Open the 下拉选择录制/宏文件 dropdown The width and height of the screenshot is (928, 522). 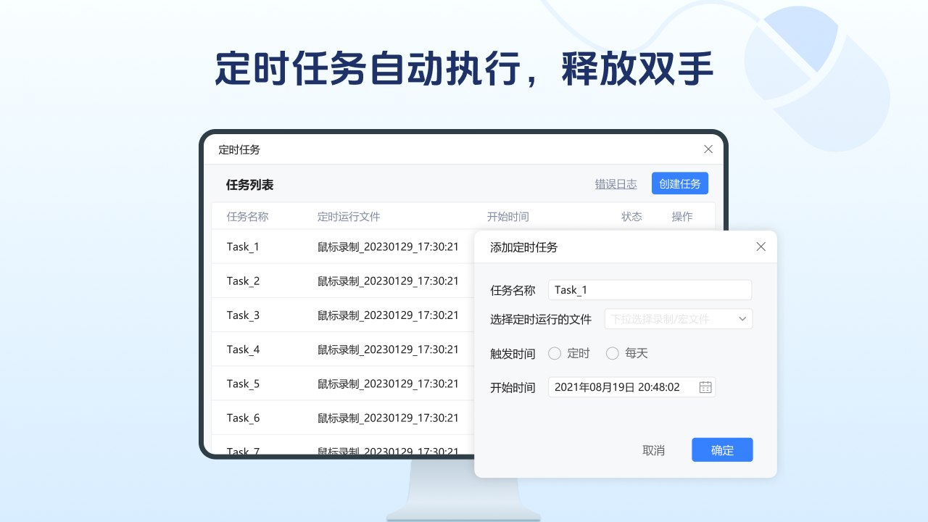pos(667,318)
